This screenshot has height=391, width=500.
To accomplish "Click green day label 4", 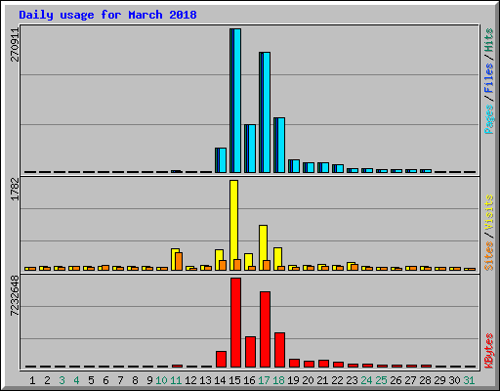I will (x=76, y=380).
